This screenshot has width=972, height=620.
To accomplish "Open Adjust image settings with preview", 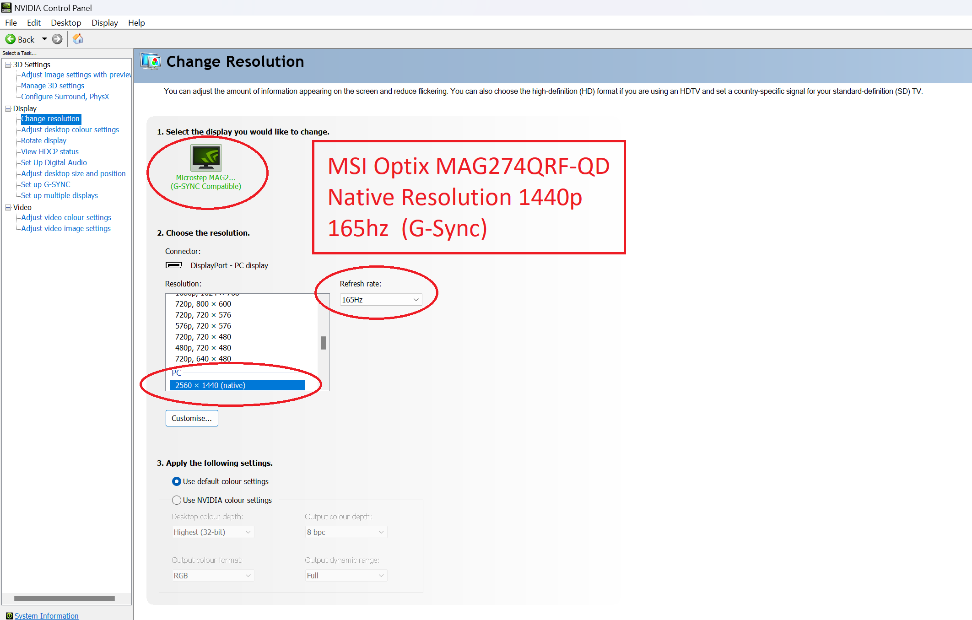I will (76, 75).
